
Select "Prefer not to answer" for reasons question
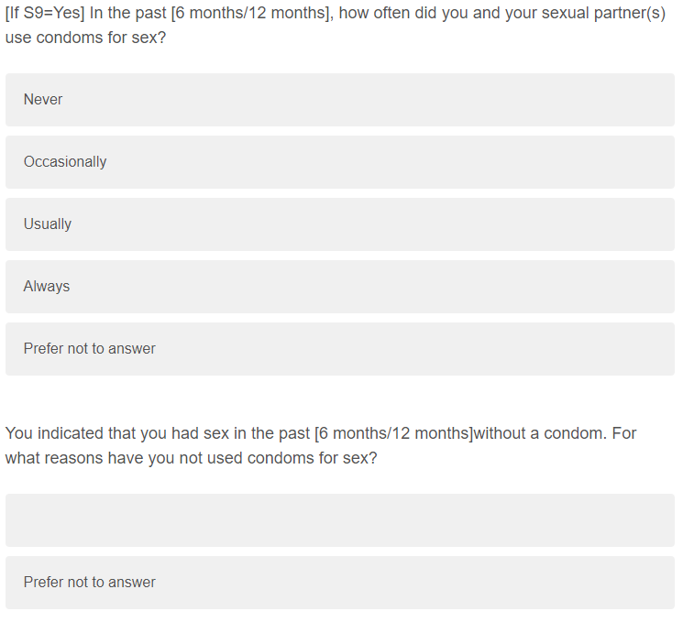(339, 583)
